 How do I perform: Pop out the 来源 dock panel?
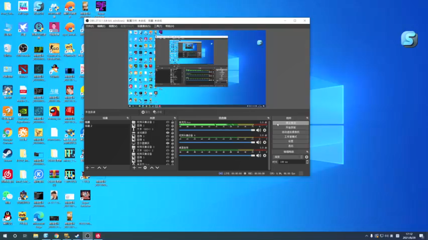(175, 118)
